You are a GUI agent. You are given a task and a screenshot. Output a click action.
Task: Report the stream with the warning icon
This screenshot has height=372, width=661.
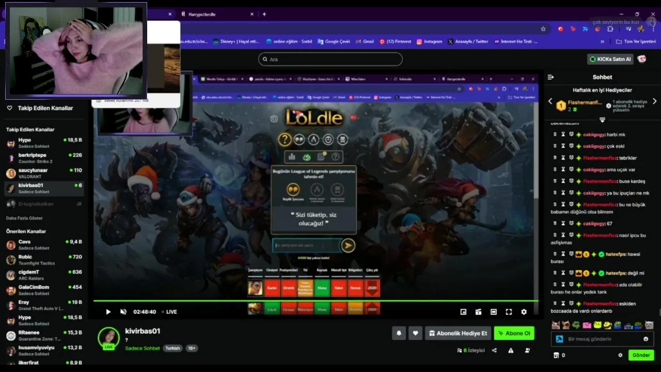pos(511,350)
